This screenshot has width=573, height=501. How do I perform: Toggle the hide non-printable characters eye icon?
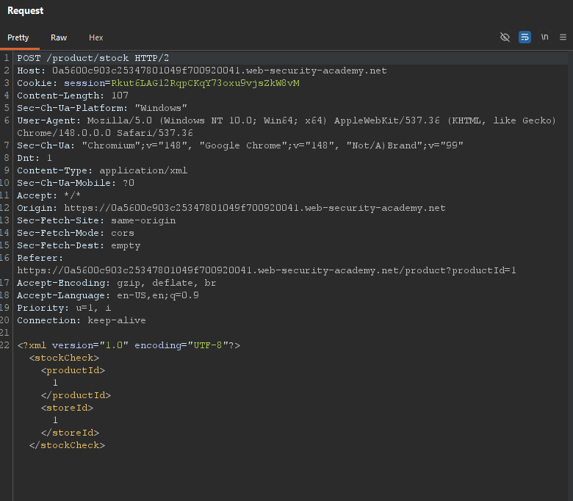(x=505, y=37)
